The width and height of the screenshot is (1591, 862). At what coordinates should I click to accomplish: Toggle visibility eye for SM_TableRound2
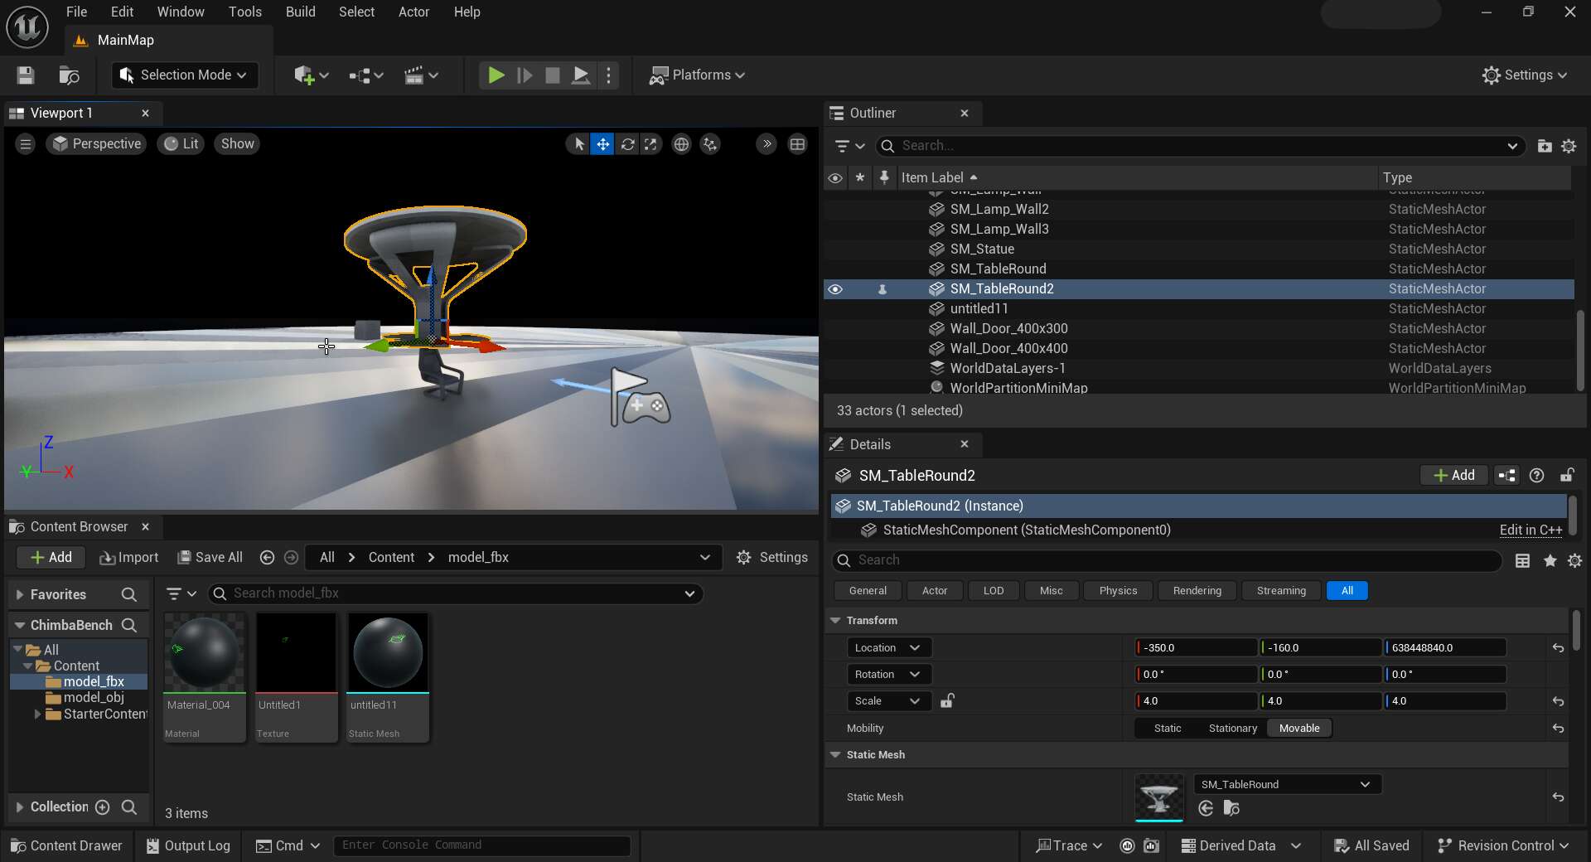[835, 289]
